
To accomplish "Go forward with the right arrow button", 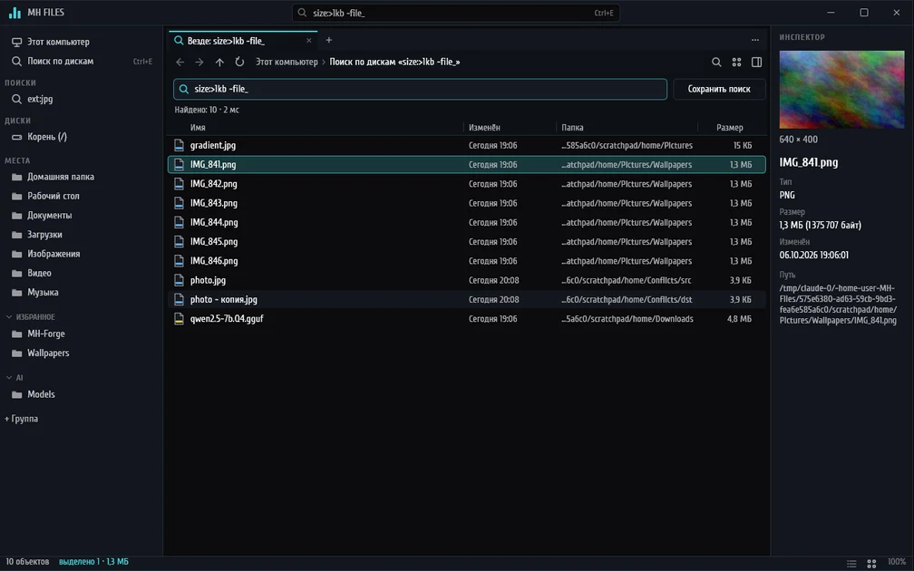I will (x=199, y=62).
